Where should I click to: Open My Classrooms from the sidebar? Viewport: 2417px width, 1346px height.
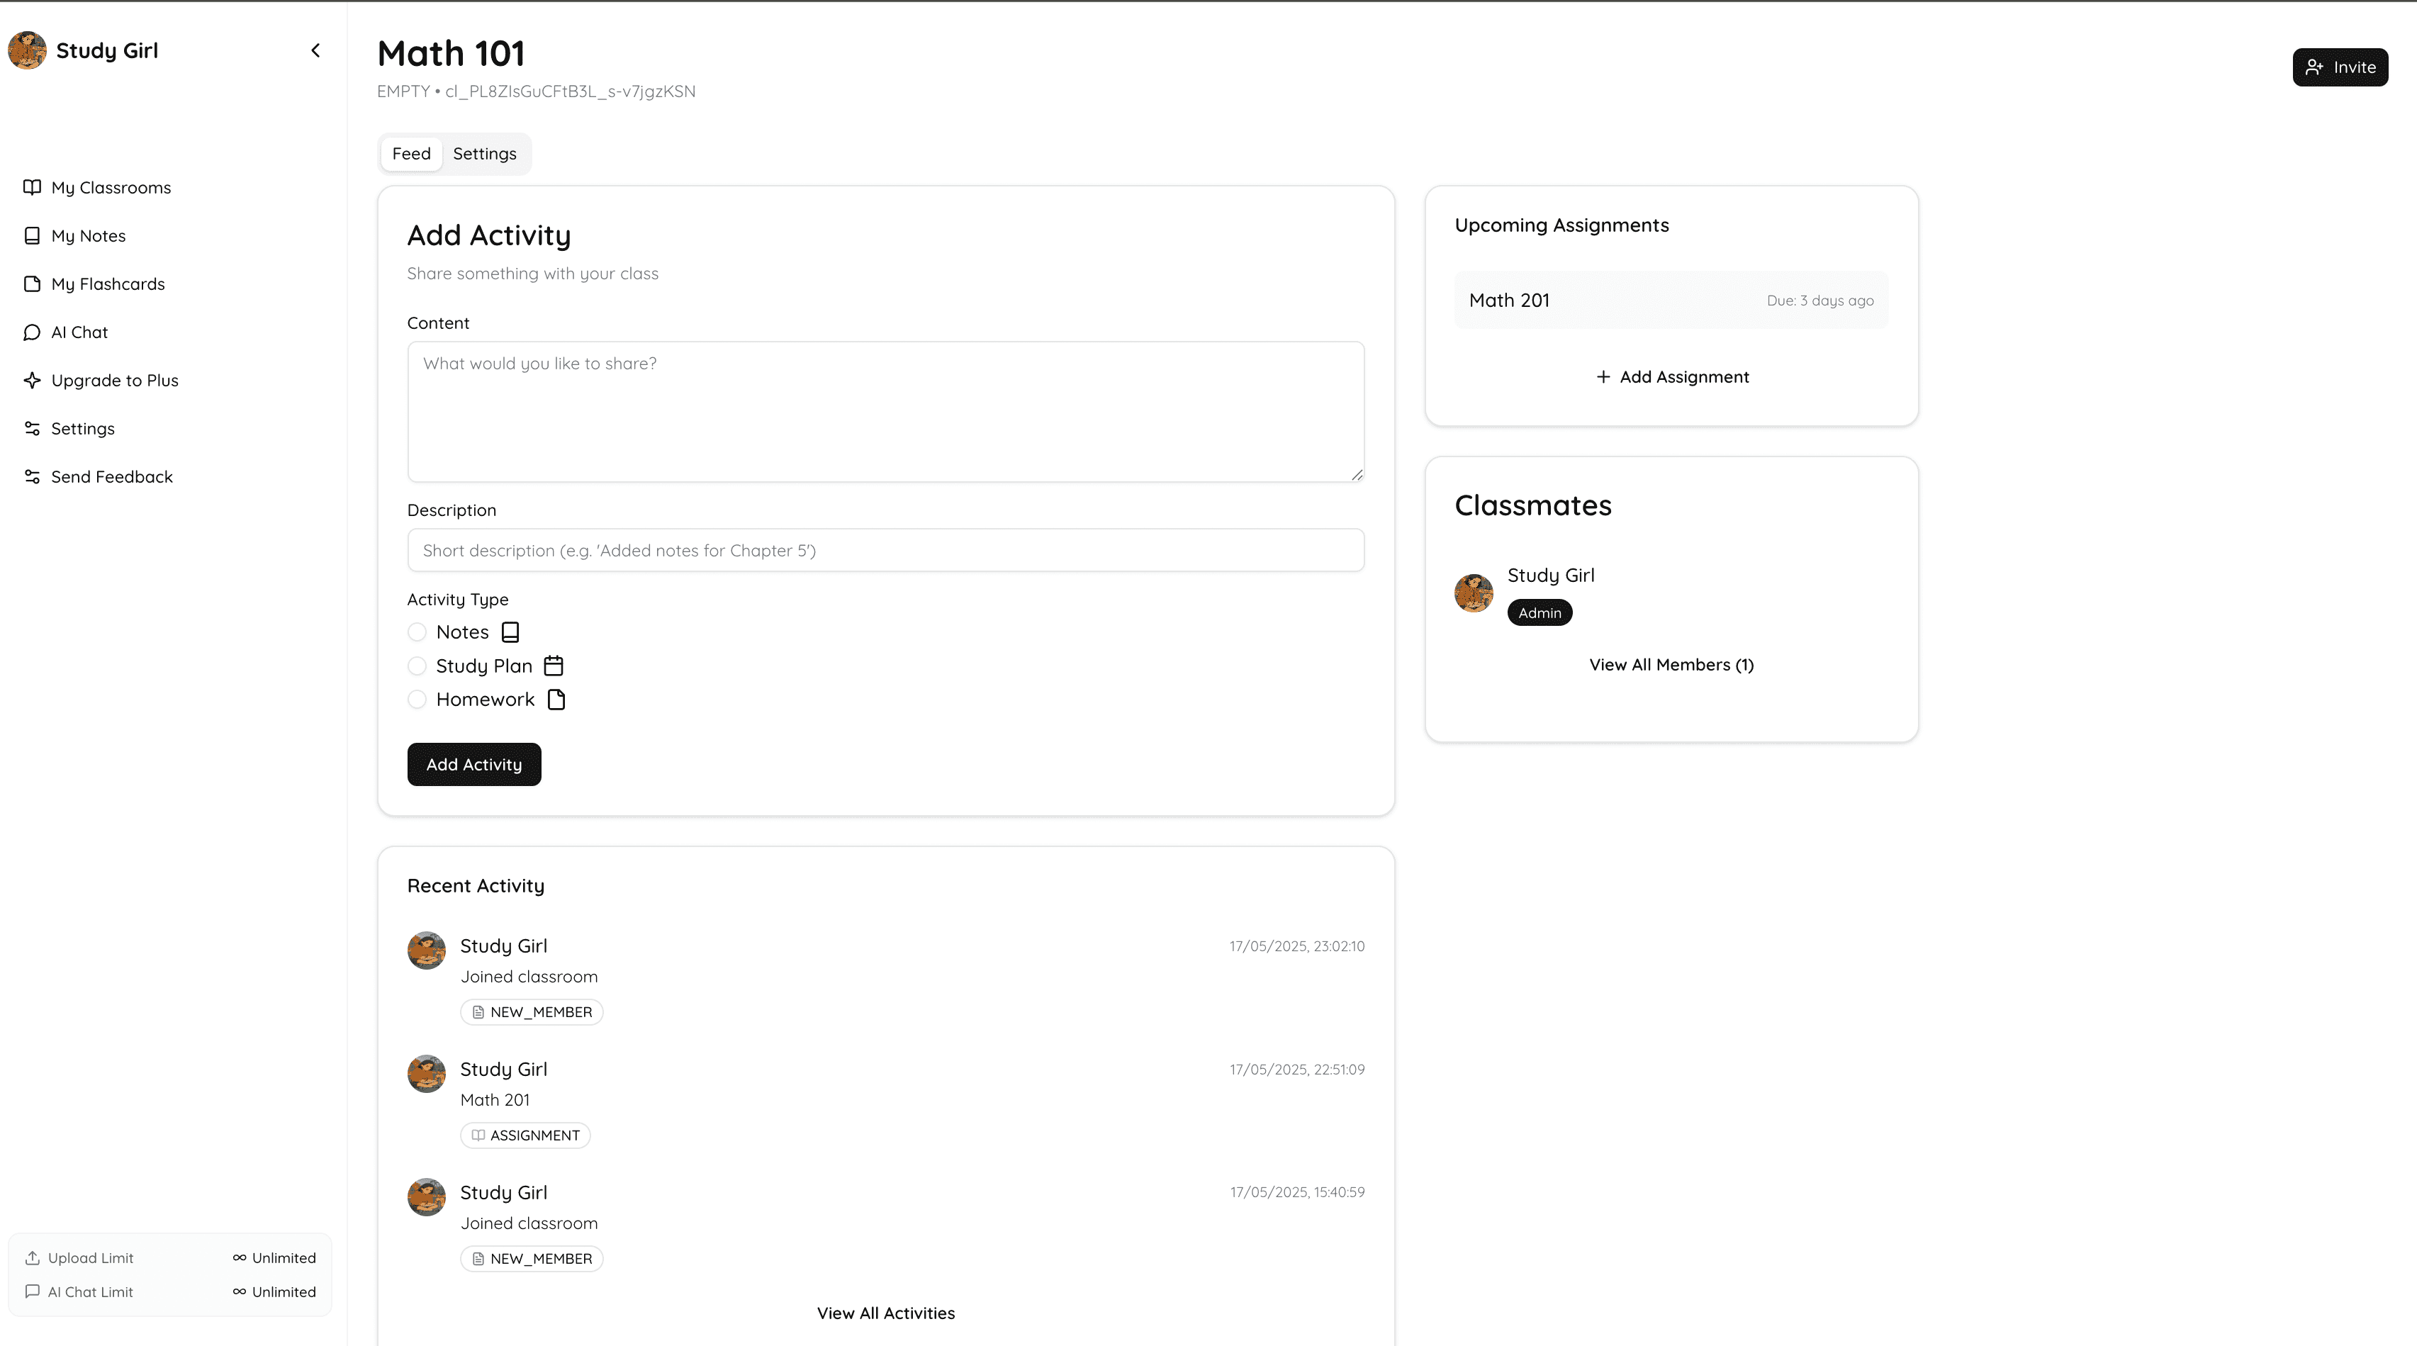[110, 186]
